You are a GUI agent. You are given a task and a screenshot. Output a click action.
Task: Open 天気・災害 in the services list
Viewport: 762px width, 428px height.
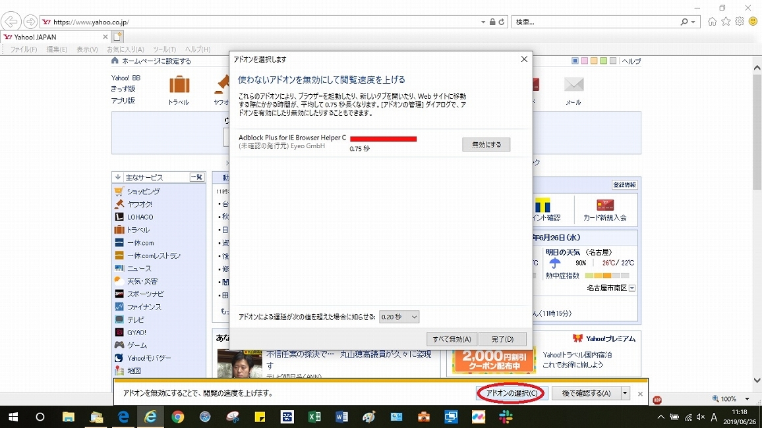(x=142, y=281)
